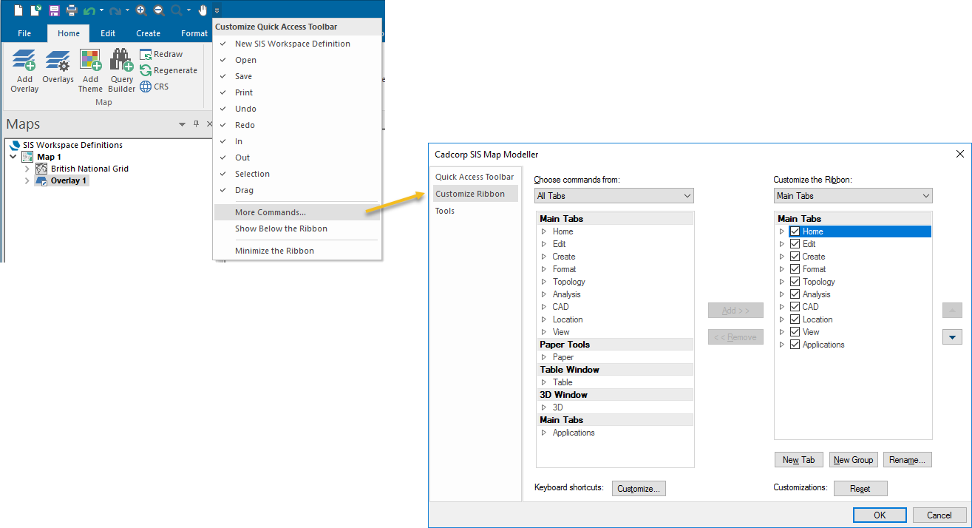
Task: Open the dropdown arrow next to Redo
Action: (127, 10)
